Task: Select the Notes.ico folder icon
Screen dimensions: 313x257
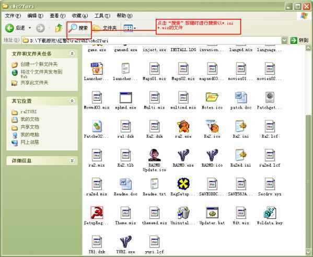Action: [x=212, y=97]
